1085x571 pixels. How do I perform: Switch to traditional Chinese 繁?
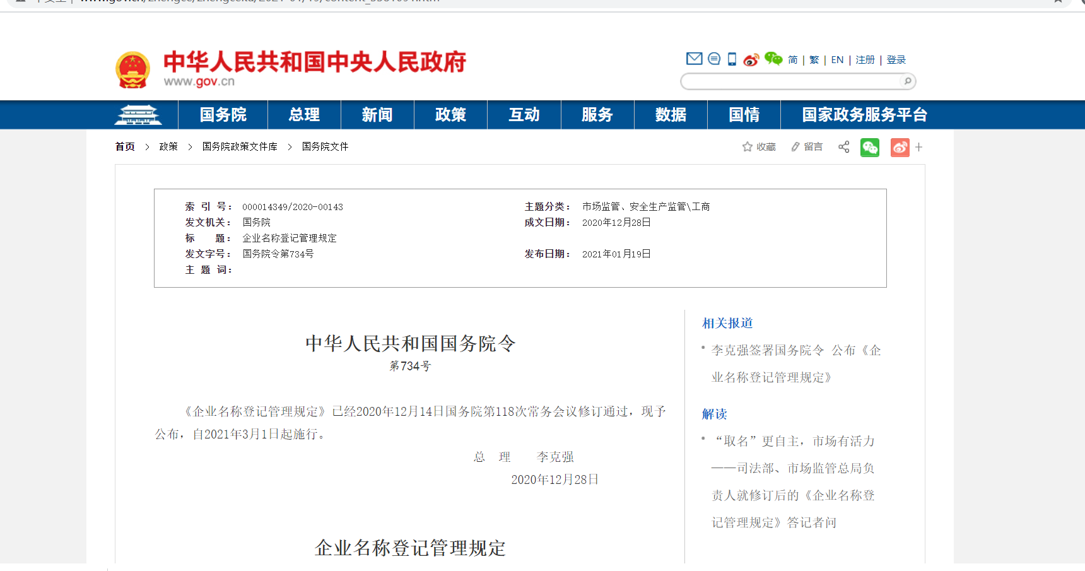pyautogui.click(x=814, y=60)
